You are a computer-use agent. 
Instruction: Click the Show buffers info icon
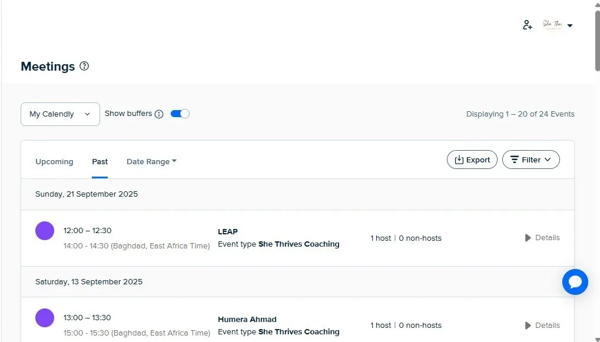[x=159, y=114]
